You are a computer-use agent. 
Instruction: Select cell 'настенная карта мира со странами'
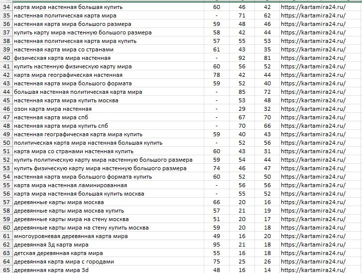pos(108,49)
